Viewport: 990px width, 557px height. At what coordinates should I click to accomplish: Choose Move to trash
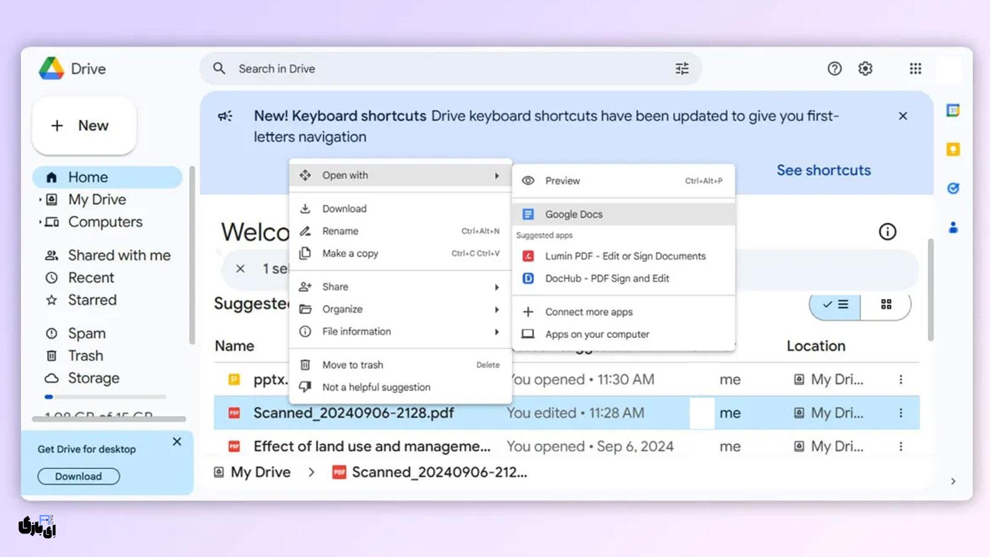pos(400,365)
